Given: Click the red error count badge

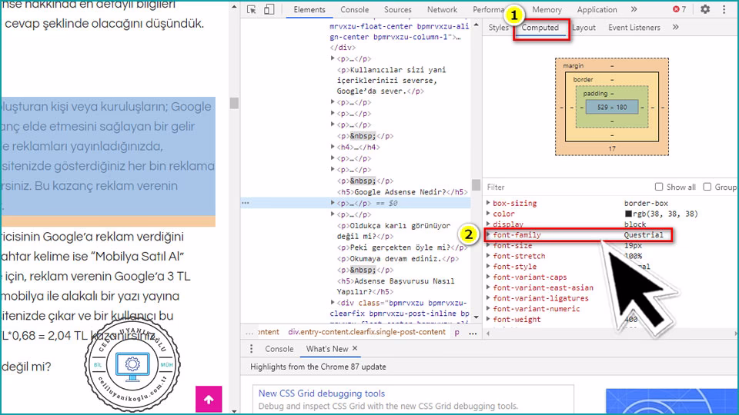Looking at the screenshot, I should 679,10.
